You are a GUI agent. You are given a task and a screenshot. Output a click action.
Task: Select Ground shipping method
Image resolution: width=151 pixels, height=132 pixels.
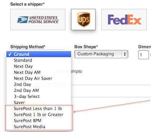tap(39, 54)
